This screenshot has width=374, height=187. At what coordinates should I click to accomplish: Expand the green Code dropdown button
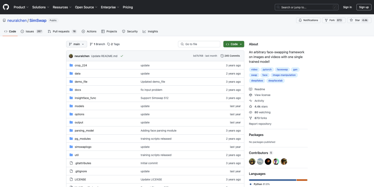[x=233, y=44]
